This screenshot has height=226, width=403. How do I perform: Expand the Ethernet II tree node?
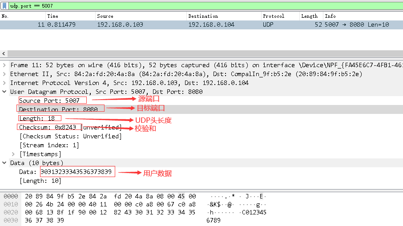coord(4,74)
